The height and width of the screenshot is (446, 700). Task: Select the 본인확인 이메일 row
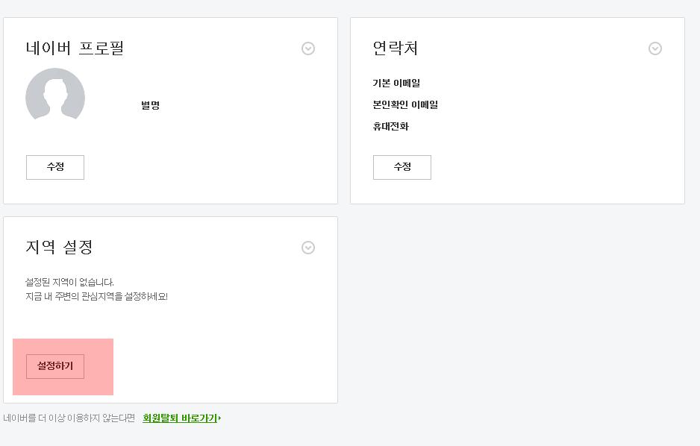pos(405,104)
